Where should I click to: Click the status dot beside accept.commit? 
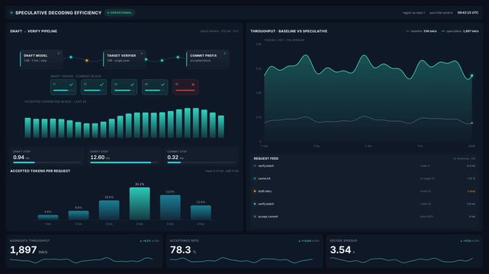click(x=255, y=216)
